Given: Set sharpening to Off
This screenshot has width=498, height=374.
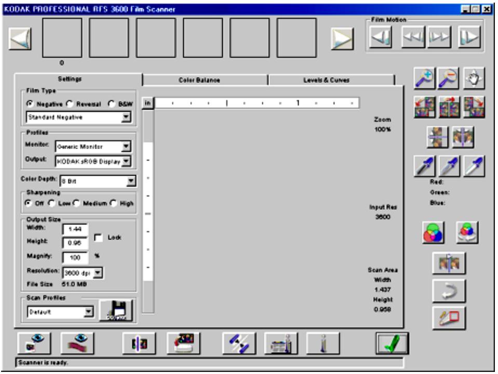Looking at the screenshot, I should pos(28,203).
